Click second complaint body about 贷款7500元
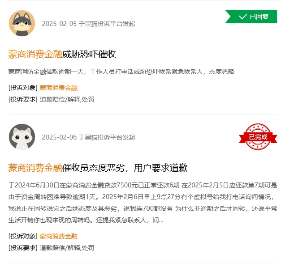The image size is (281, 263). click(143, 203)
